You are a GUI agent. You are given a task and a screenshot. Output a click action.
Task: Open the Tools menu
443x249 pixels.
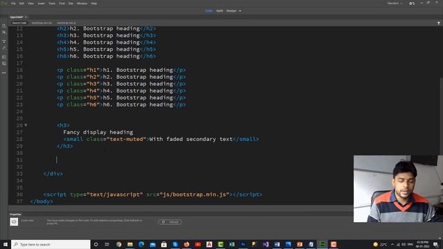click(52, 3)
